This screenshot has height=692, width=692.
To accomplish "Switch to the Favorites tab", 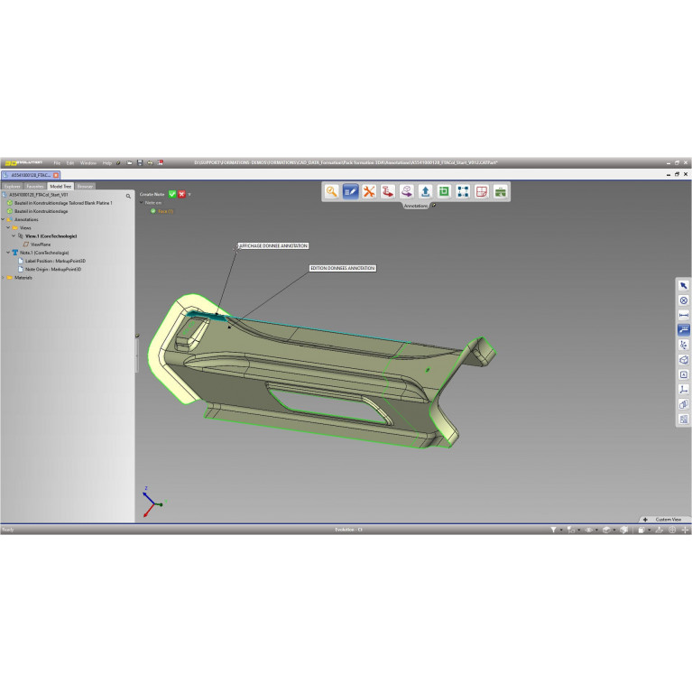I will tap(35, 186).
